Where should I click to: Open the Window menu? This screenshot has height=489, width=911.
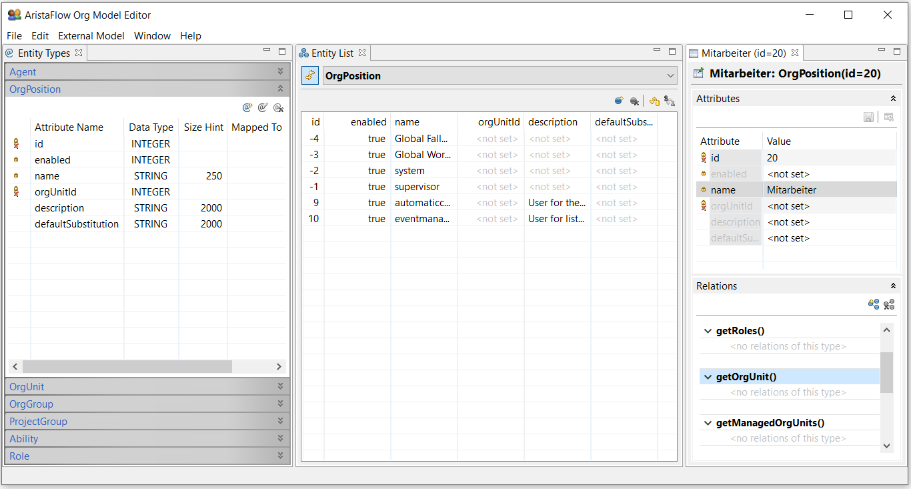point(152,36)
